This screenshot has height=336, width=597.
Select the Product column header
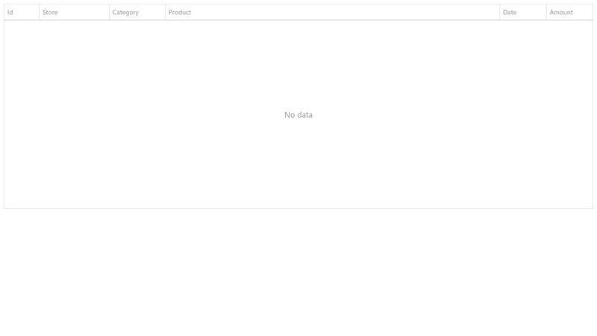point(332,12)
